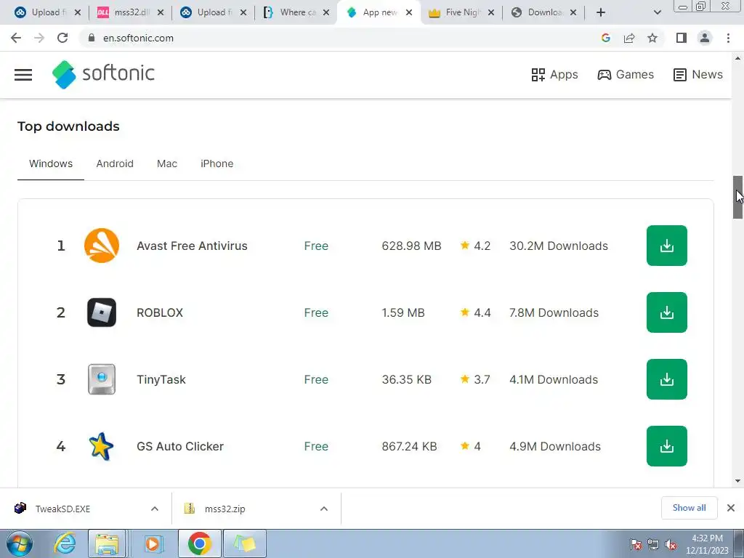Image resolution: width=744 pixels, height=558 pixels.
Task: Expand options for mss32.zip download
Action: tap(324, 509)
